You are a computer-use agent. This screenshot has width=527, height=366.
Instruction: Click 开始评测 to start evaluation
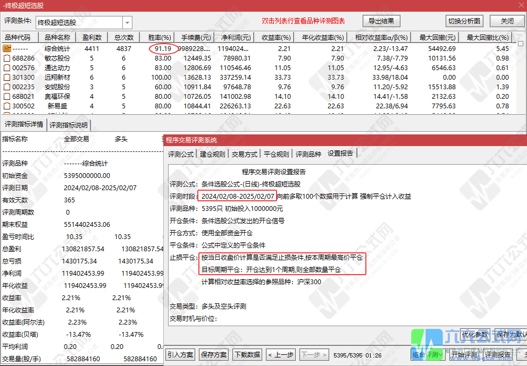click(x=464, y=354)
